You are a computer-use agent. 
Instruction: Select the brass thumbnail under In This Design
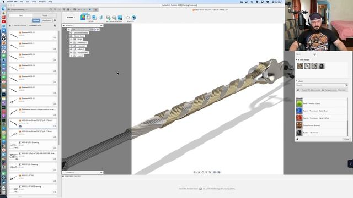(300, 66)
